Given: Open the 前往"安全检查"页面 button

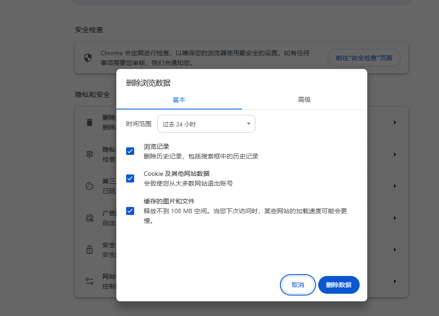Looking at the screenshot, I should point(364,58).
